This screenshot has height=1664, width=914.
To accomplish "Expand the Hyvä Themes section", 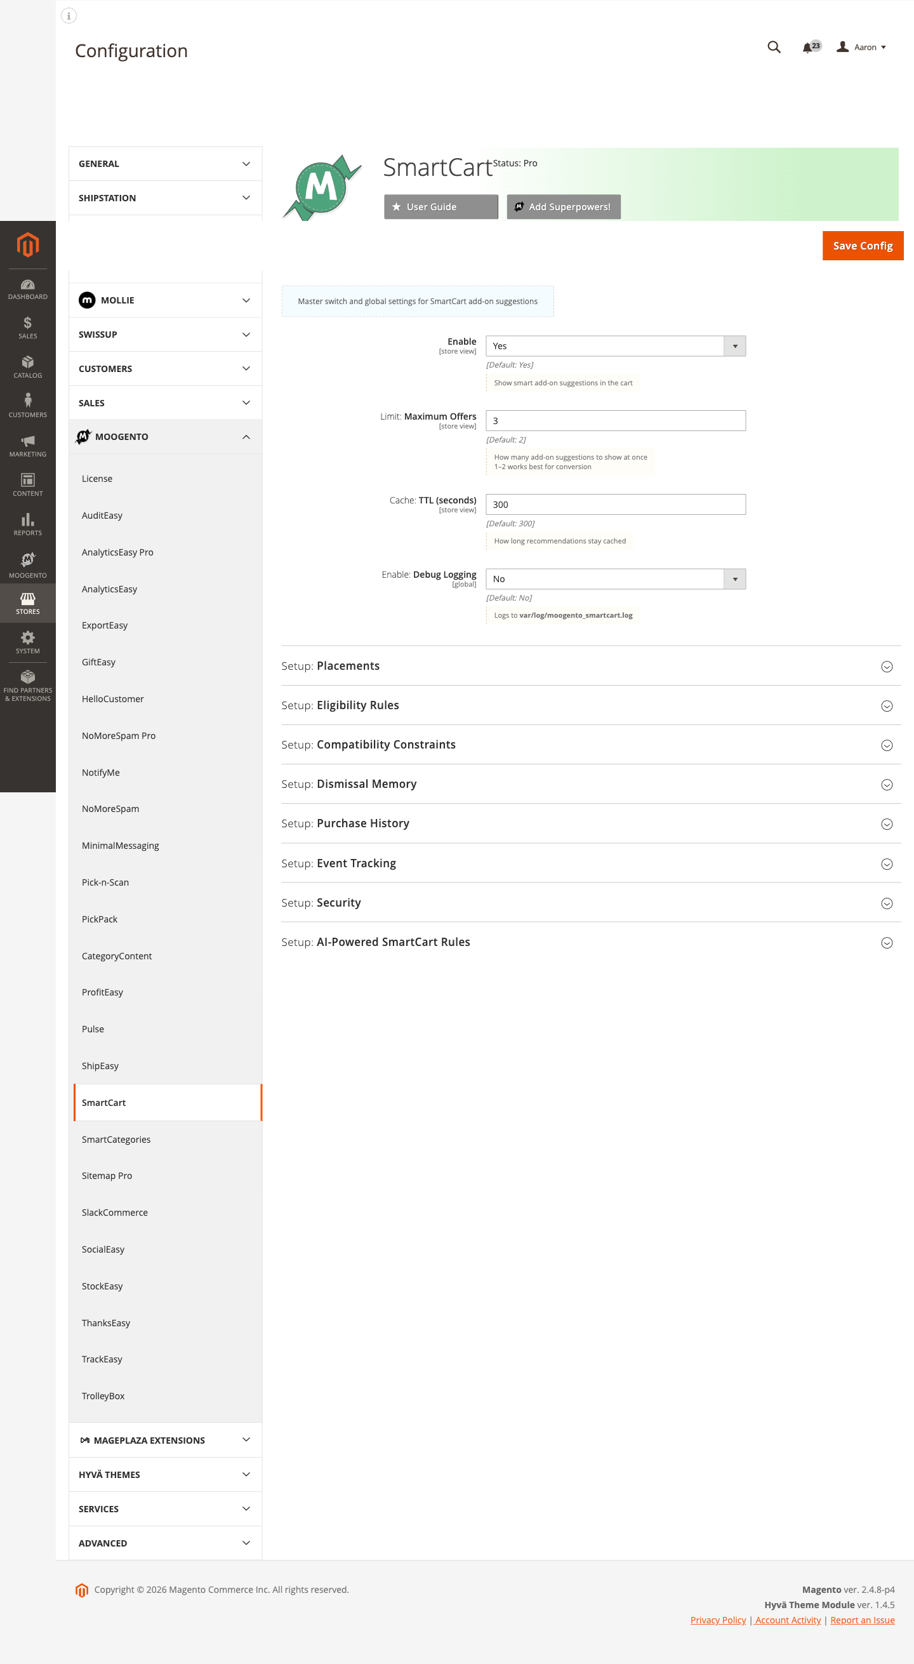I will pyautogui.click(x=166, y=1475).
